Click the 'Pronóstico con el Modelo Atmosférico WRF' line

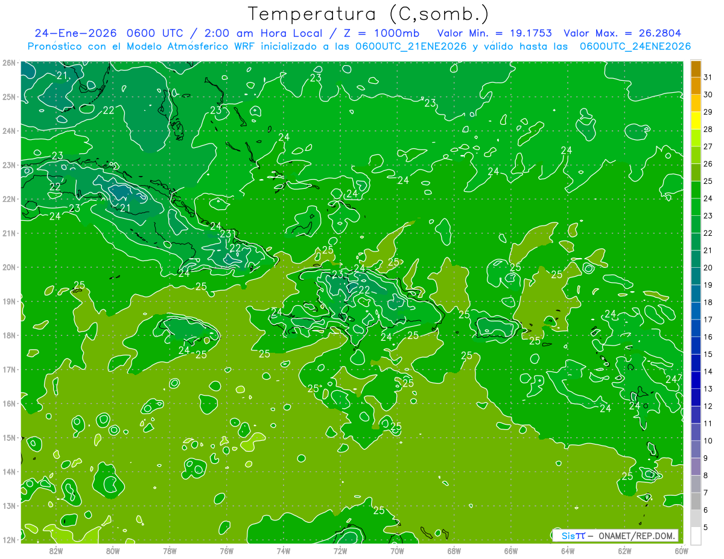(x=359, y=46)
